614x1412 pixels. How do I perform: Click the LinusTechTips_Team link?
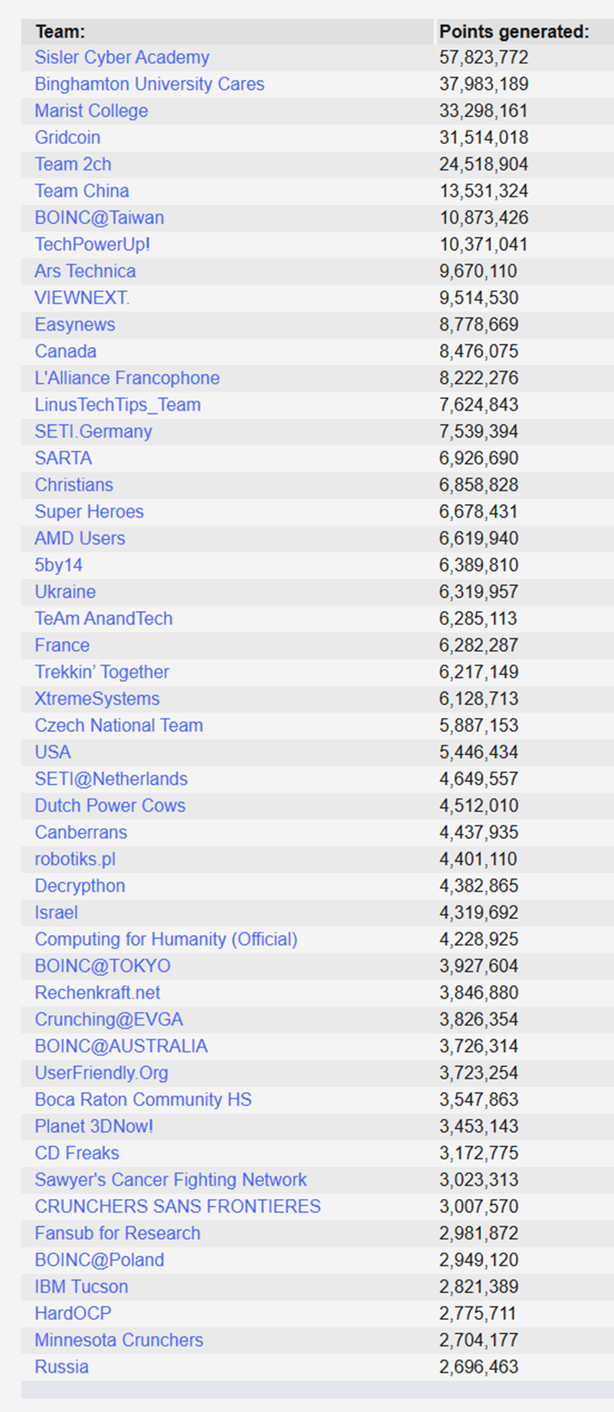click(118, 405)
